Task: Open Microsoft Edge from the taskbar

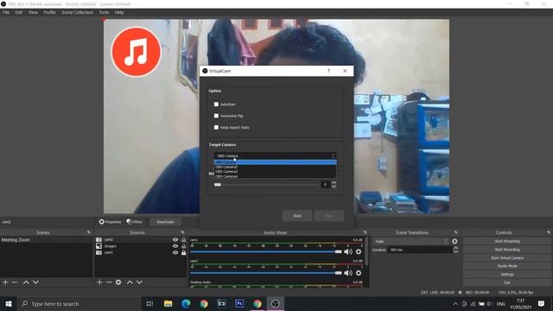Action: click(186, 303)
